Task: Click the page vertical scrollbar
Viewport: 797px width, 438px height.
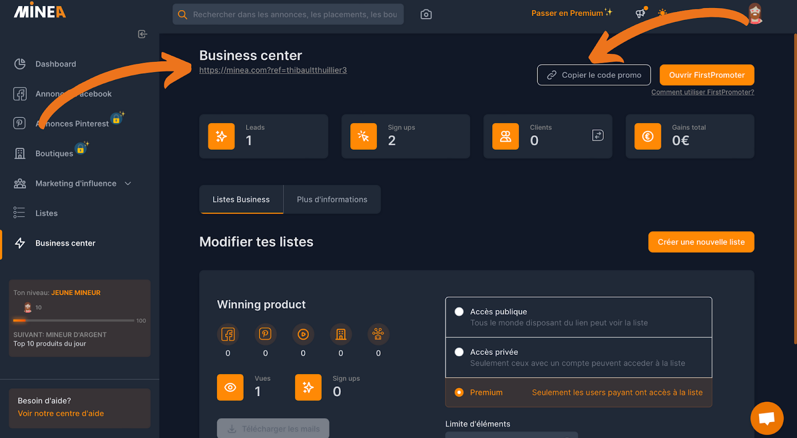Action: 795,189
